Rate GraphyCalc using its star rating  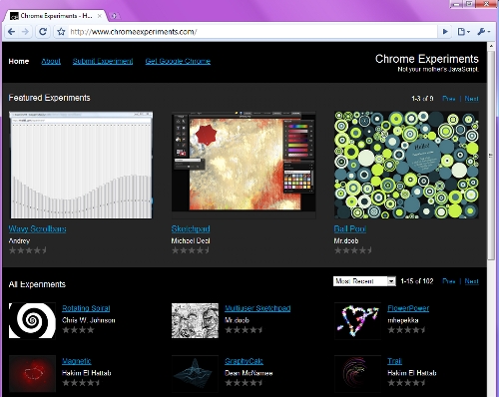coord(244,383)
